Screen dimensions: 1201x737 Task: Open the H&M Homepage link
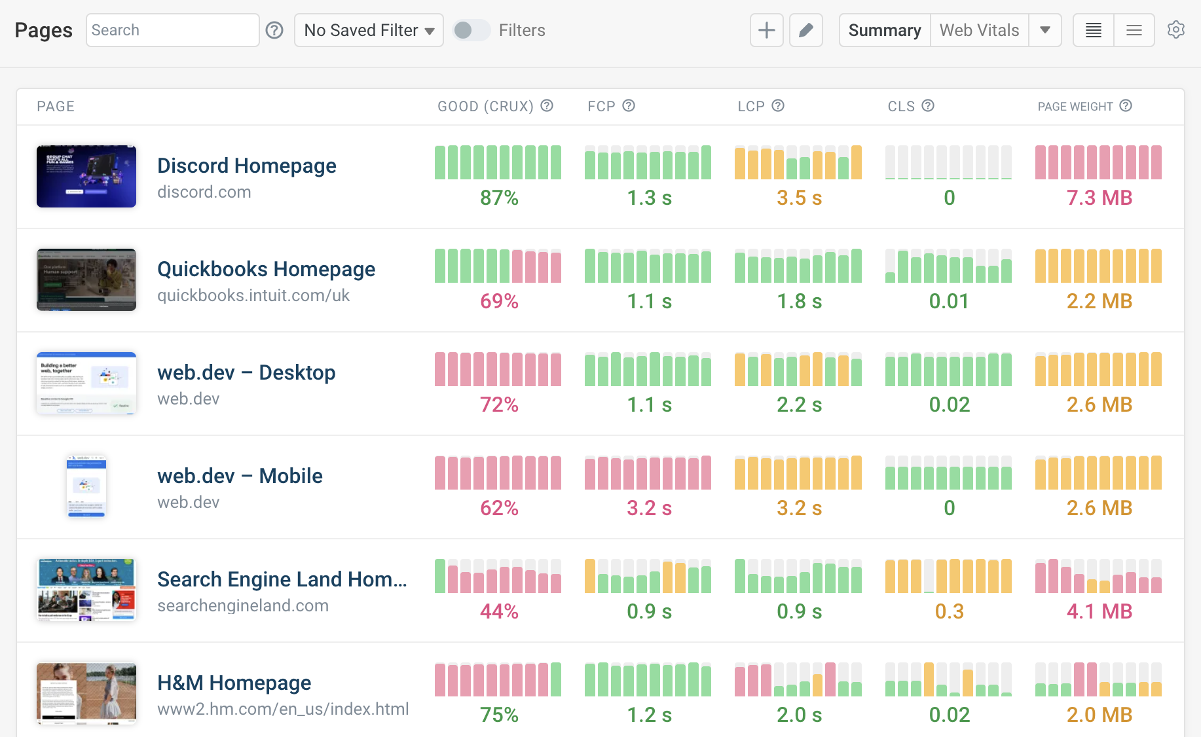[x=234, y=683]
